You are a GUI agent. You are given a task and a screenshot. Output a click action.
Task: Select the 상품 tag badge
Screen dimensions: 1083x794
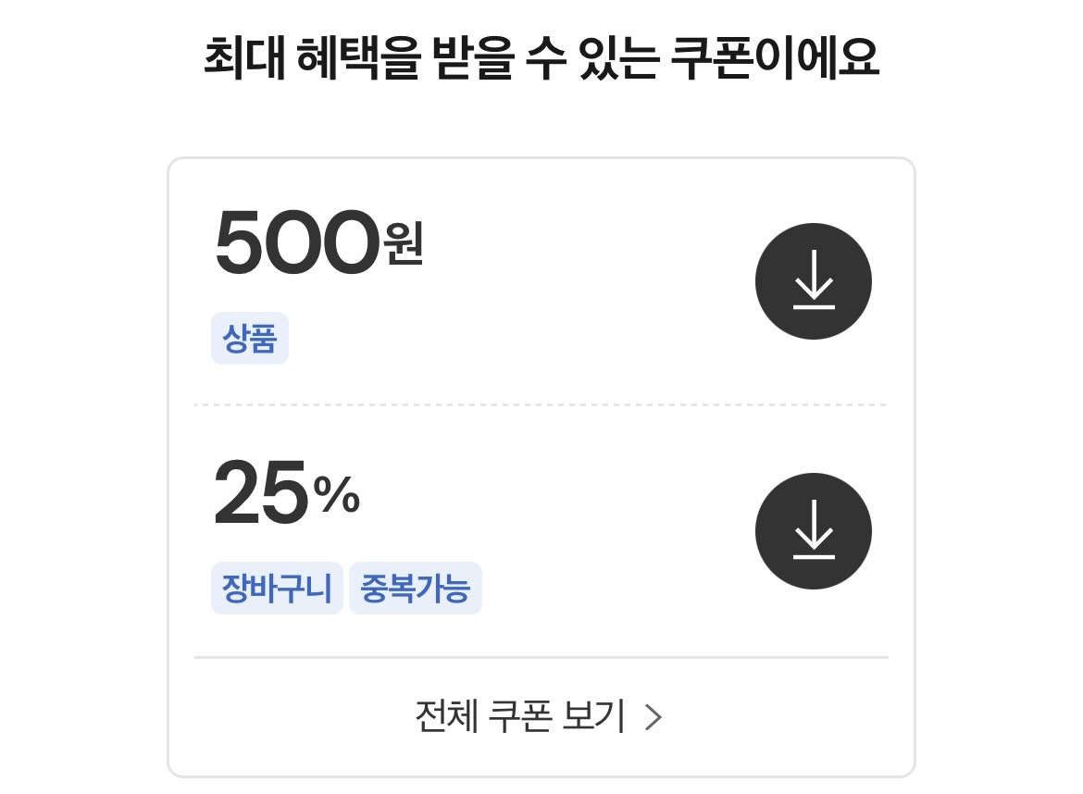point(250,339)
